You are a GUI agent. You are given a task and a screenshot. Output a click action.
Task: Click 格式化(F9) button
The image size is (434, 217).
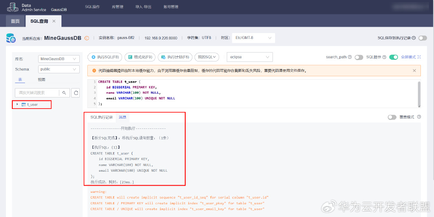pos(140,57)
